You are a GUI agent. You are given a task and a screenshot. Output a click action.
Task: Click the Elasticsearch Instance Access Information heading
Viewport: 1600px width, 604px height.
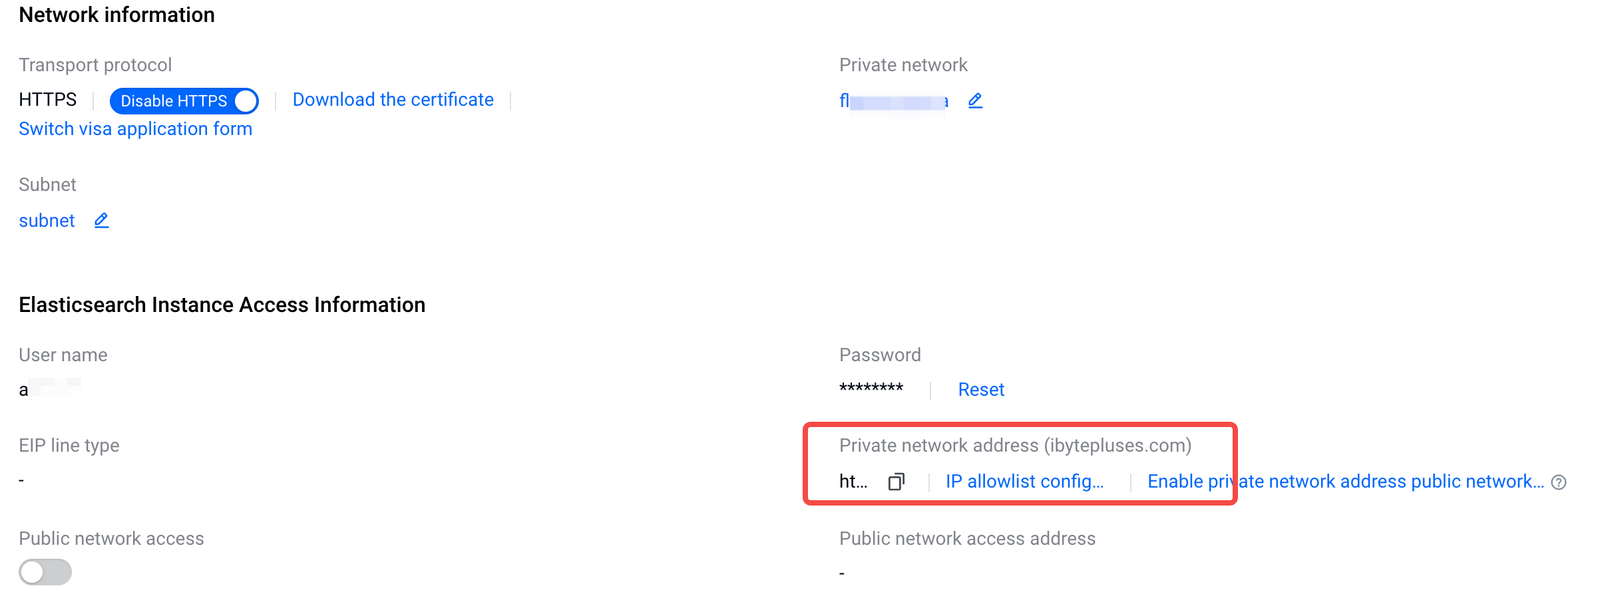(222, 305)
